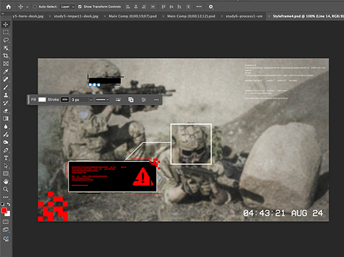Swap foreground and background colors

pyautogui.click(x=9, y=204)
